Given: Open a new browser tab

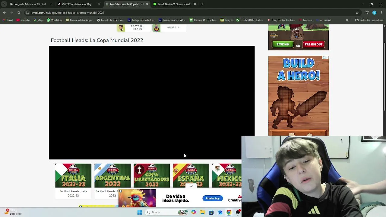Looking at the screenshot, I should pos(202,4).
